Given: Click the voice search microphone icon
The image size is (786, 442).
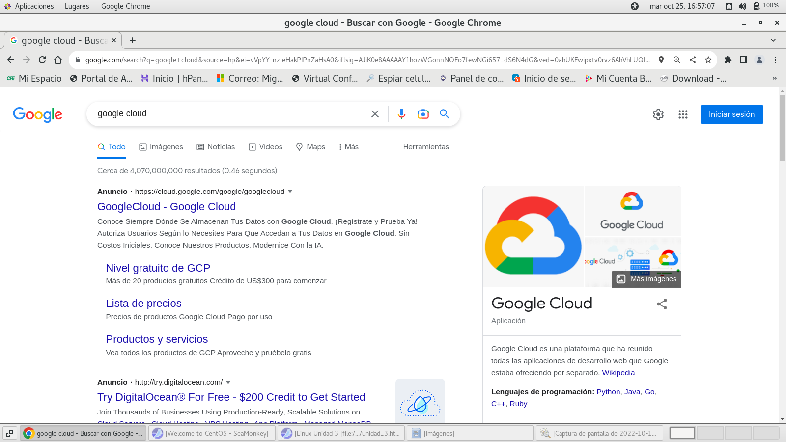Looking at the screenshot, I should [x=401, y=114].
